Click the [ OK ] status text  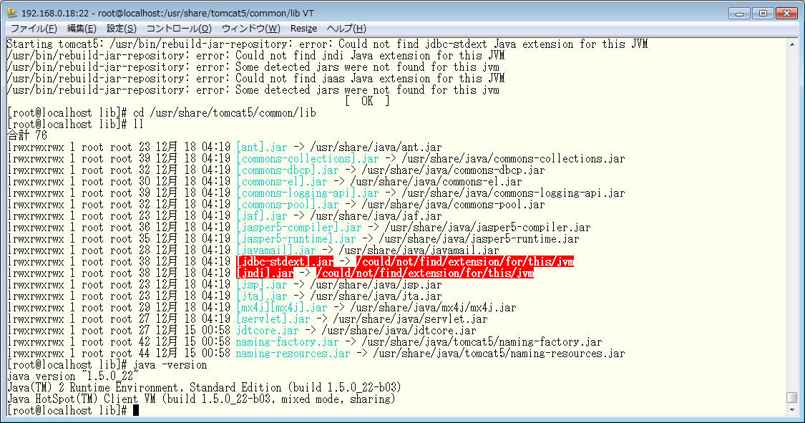coord(367,102)
